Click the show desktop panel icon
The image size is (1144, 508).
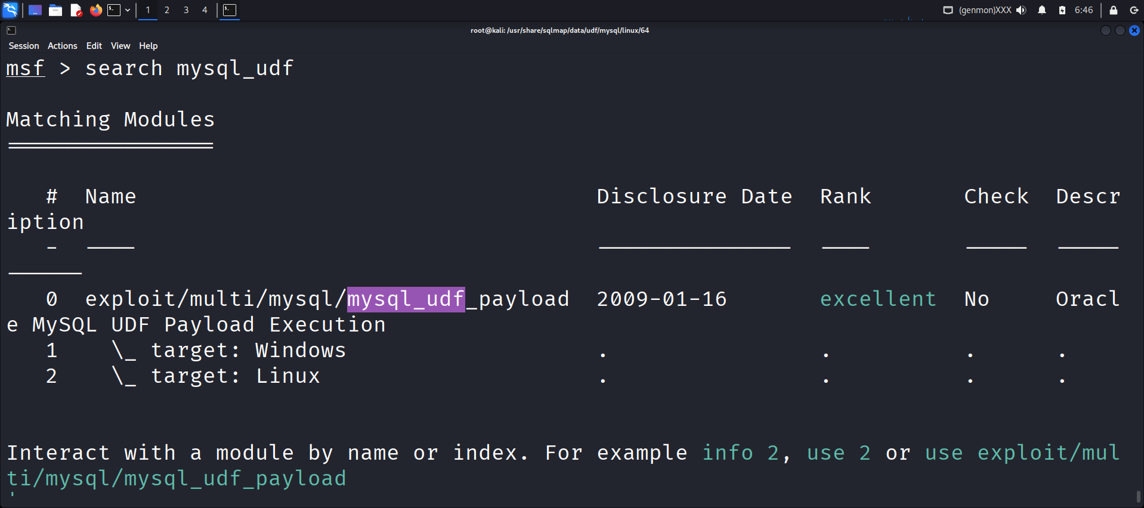35,10
